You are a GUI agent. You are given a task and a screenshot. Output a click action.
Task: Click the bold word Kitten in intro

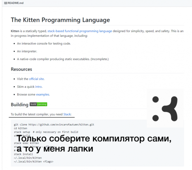15,31
